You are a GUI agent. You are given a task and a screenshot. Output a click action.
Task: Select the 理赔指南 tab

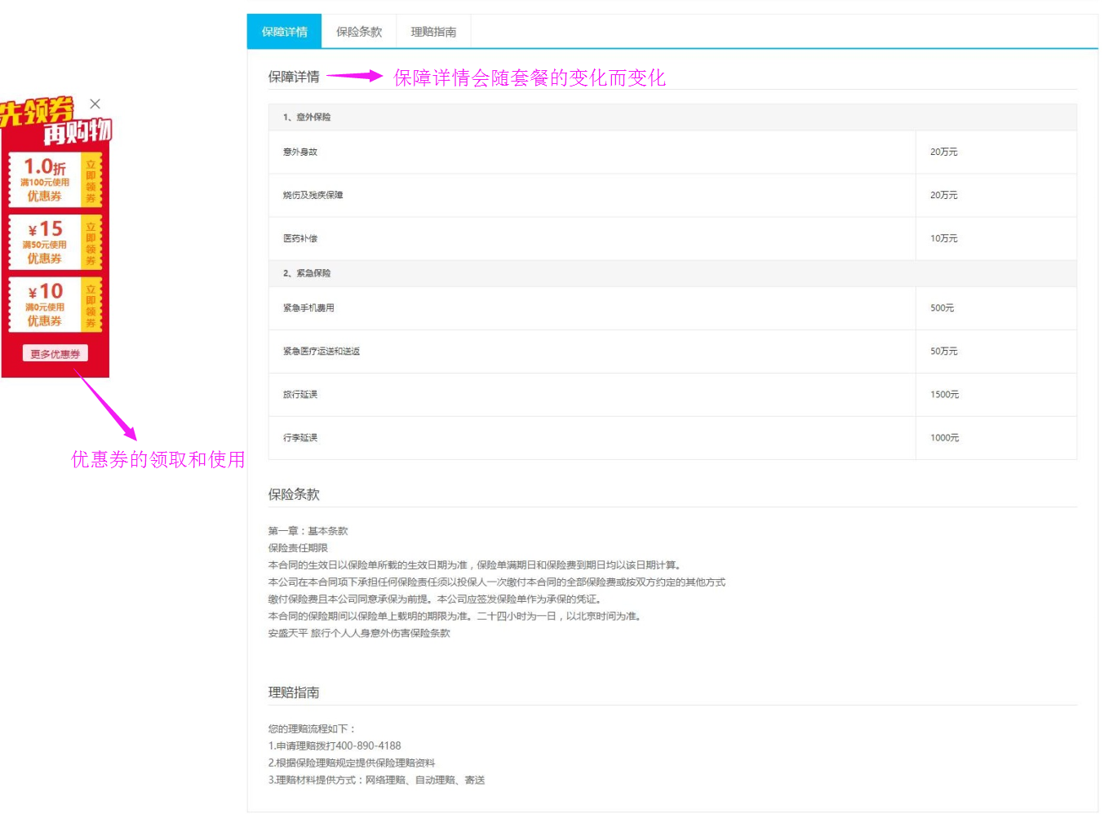(433, 32)
